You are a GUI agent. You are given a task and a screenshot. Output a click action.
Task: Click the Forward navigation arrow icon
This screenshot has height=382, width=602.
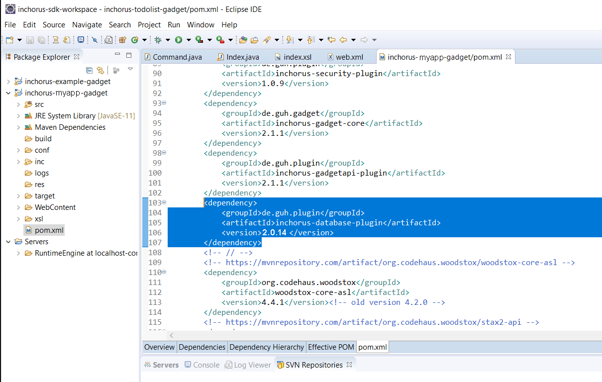[364, 40]
